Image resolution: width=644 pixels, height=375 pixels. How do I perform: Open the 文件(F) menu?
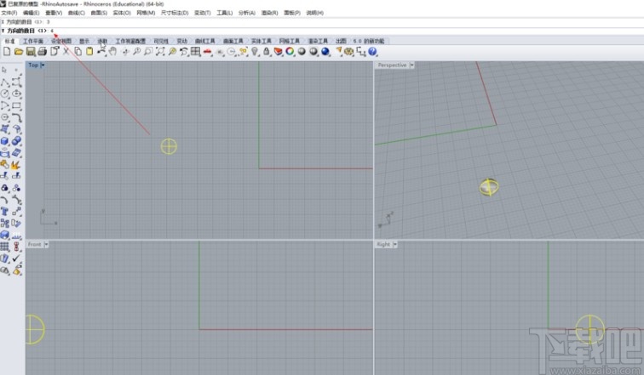tap(9, 13)
